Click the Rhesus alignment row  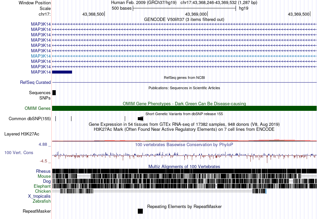coord(185,171)
